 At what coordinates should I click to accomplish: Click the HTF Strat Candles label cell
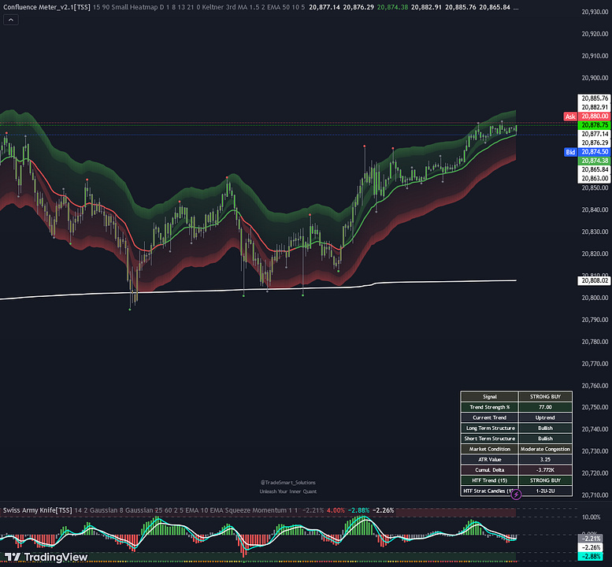click(x=489, y=491)
